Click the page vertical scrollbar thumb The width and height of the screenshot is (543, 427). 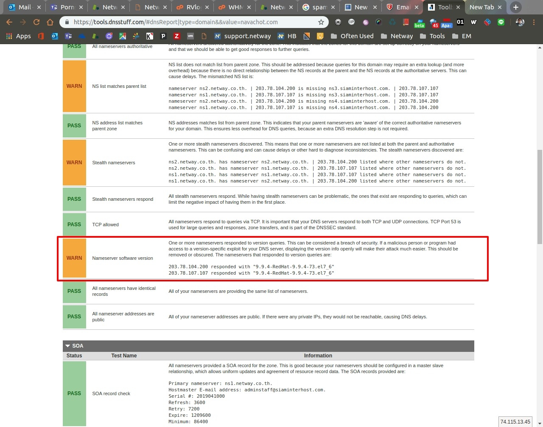[x=540, y=197]
